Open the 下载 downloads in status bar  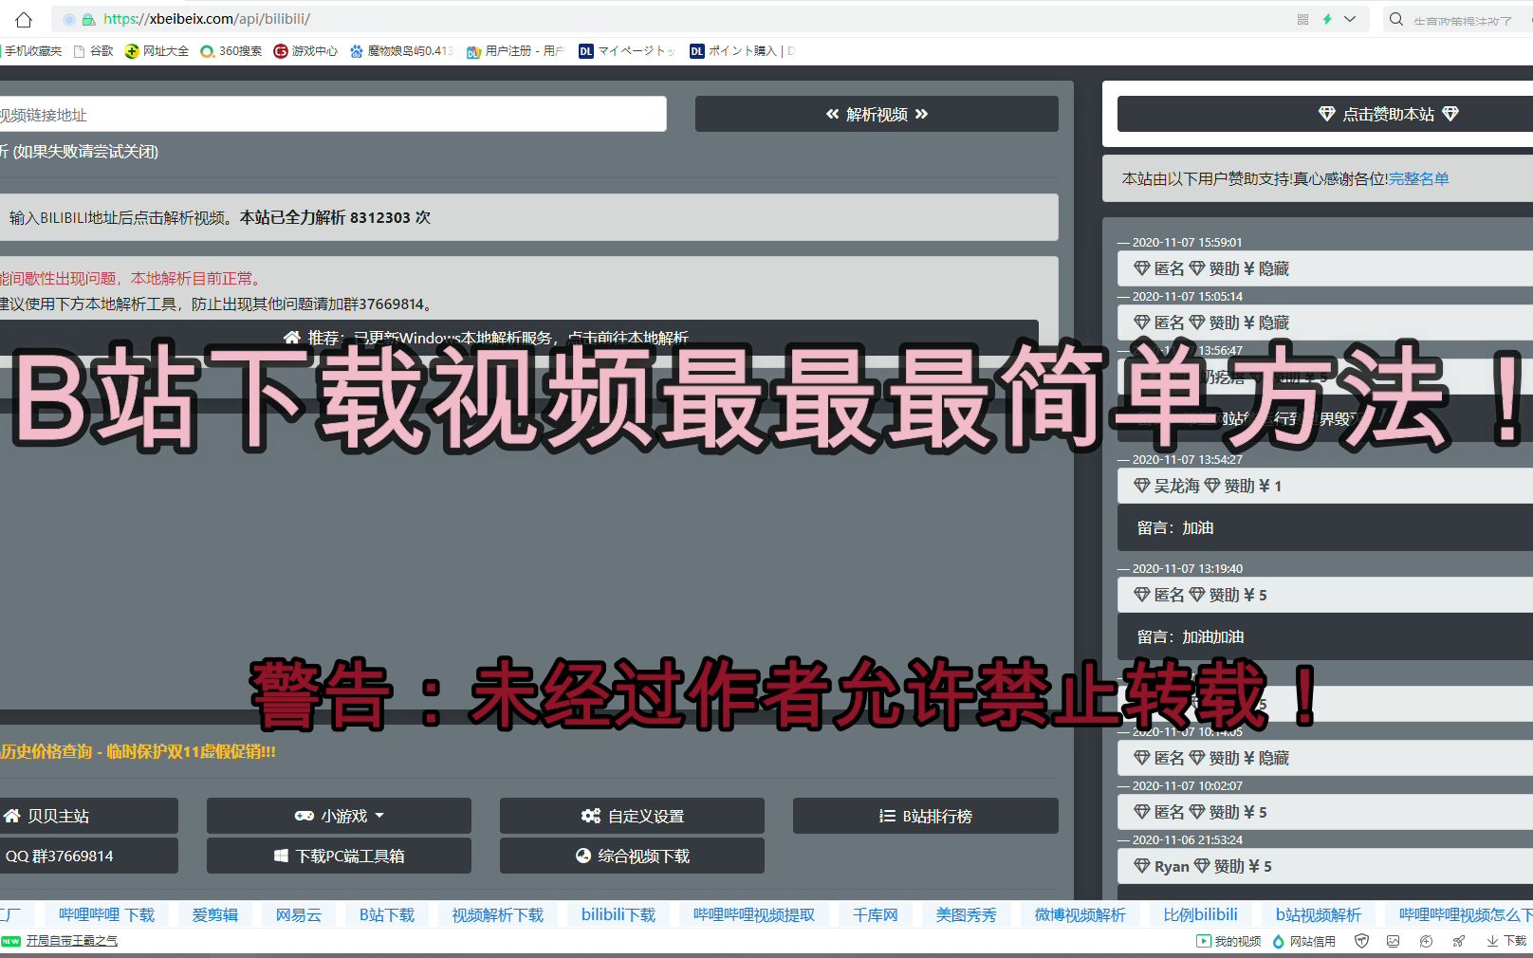(1506, 941)
